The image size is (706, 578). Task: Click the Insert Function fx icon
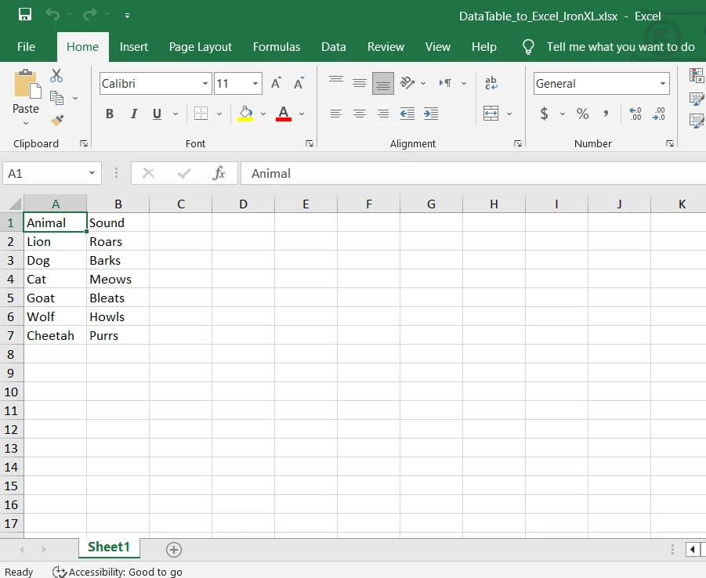(x=219, y=173)
